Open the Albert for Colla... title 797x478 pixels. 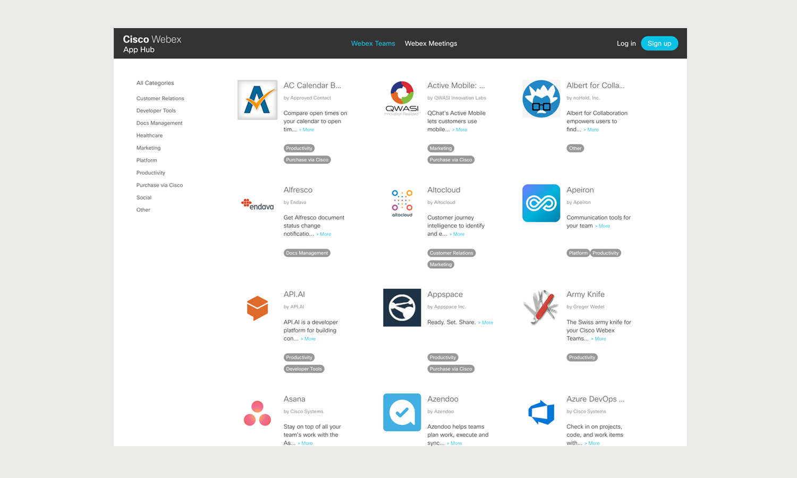pyautogui.click(x=595, y=86)
